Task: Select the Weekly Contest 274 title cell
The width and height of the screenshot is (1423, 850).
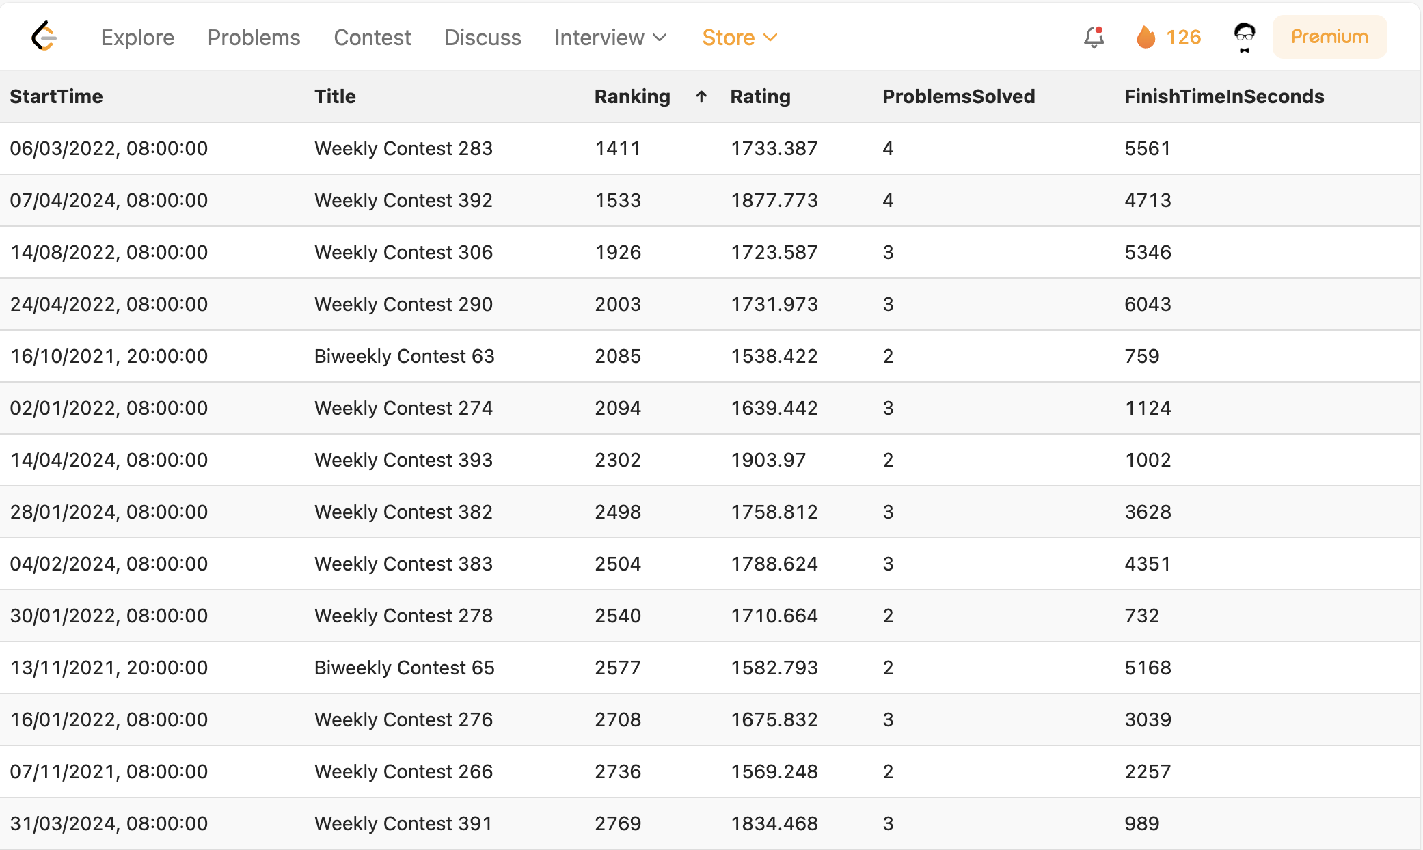Action: [403, 408]
